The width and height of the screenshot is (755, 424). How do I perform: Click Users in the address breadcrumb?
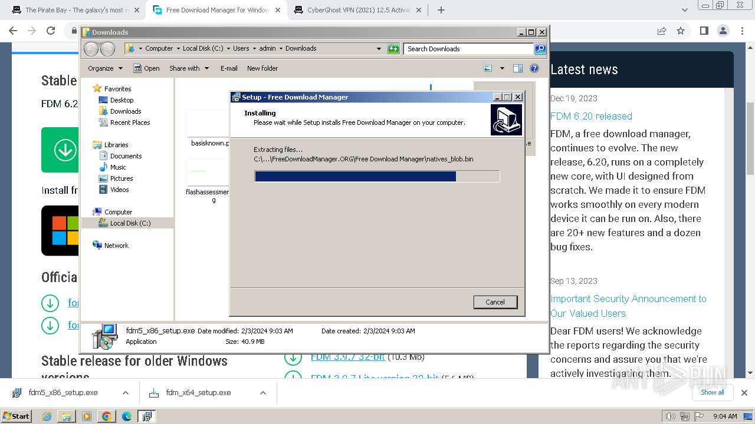pos(241,49)
